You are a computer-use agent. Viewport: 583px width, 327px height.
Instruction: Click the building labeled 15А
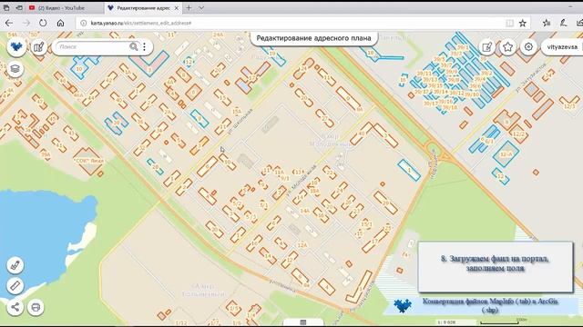[237, 111]
